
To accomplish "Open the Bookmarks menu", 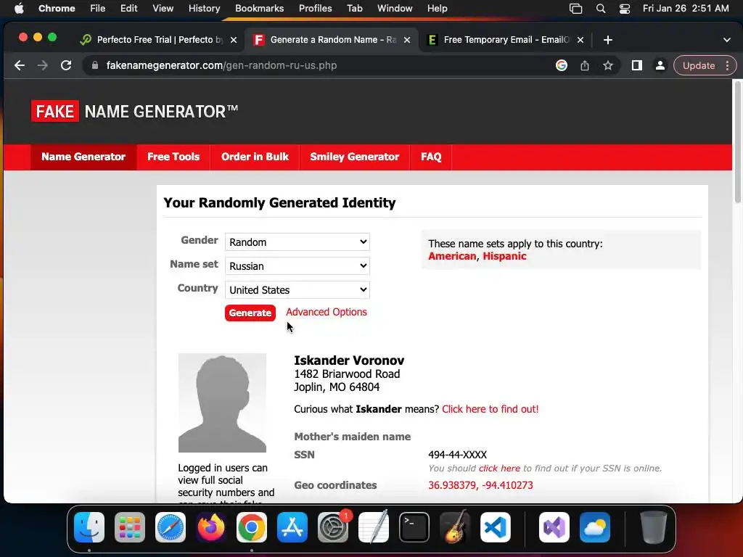I will click(259, 9).
